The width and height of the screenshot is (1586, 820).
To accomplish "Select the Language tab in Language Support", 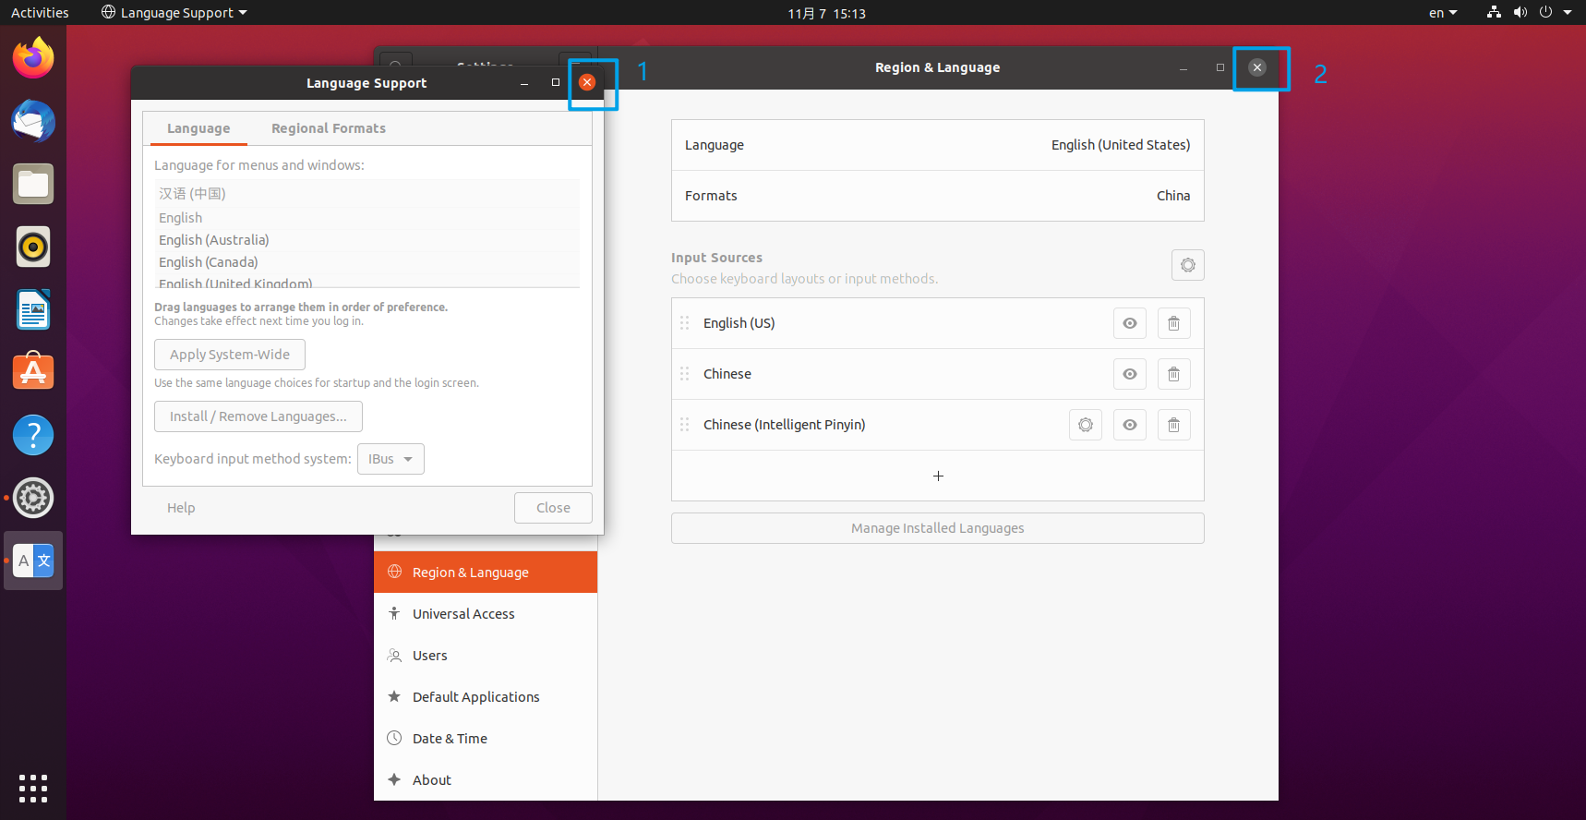I will point(198,128).
